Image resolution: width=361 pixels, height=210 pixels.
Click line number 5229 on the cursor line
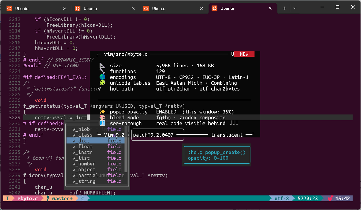coord(15,117)
